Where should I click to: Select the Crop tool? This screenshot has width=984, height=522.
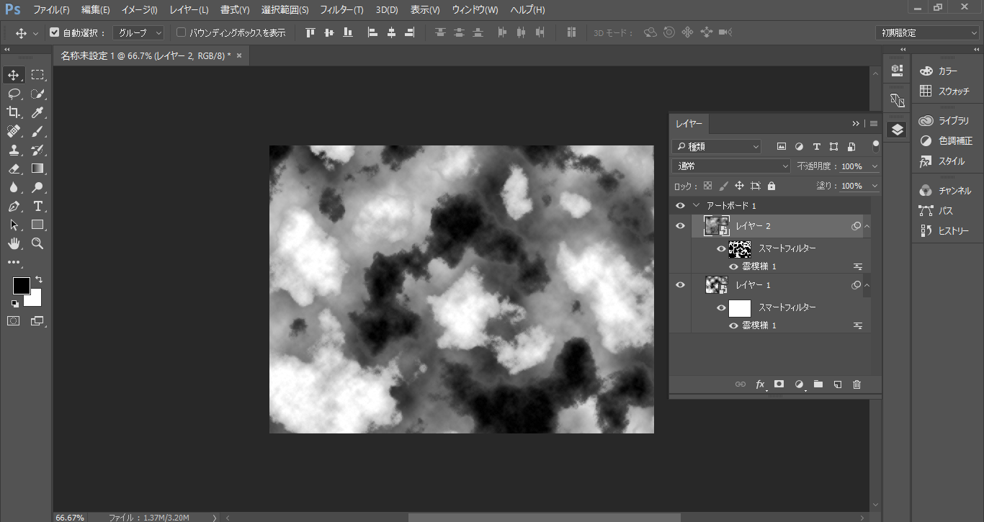point(14,112)
